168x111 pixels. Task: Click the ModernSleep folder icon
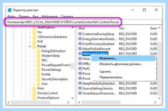click(38, 56)
